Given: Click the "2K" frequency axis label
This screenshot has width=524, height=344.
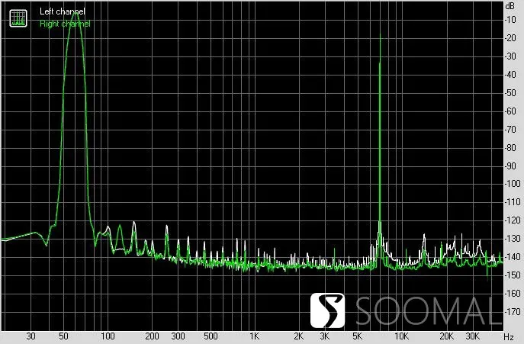Looking at the screenshot, I should tap(298, 336).
